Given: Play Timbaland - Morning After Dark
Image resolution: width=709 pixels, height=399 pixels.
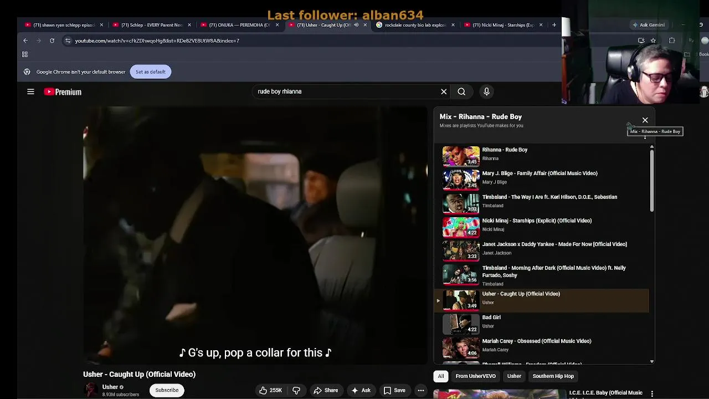Looking at the screenshot, I should pos(543,275).
